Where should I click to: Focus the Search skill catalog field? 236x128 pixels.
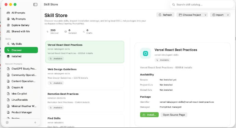tap(202, 5)
